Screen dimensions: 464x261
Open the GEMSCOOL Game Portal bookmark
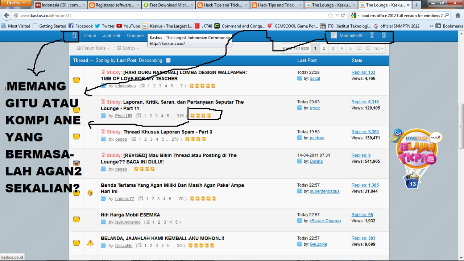[x=293, y=26]
